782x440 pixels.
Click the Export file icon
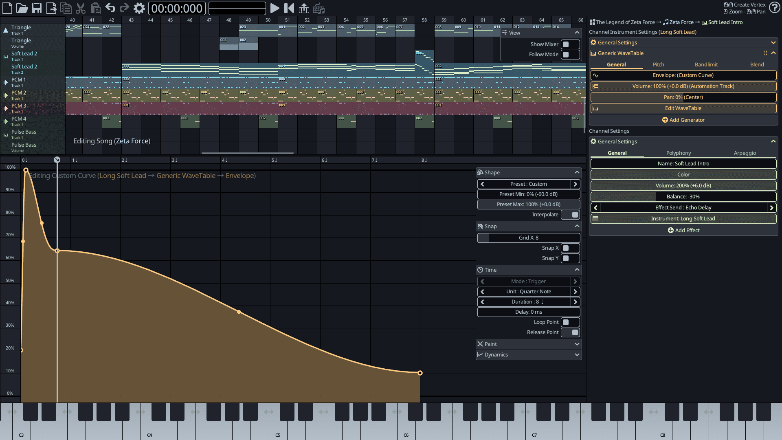click(x=51, y=8)
